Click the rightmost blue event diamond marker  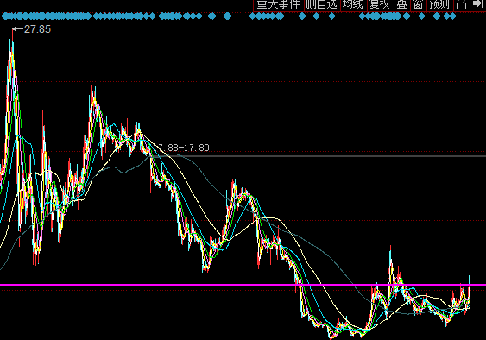point(453,16)
